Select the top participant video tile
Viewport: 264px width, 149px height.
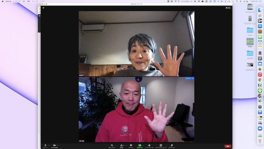(x=137, y=44)
